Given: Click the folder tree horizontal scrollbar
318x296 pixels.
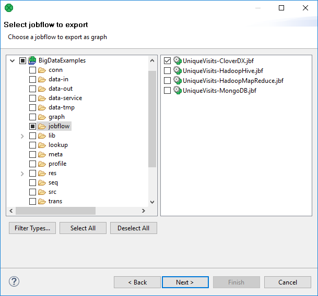Looking at the screenshot, I should tap(55, 211).
